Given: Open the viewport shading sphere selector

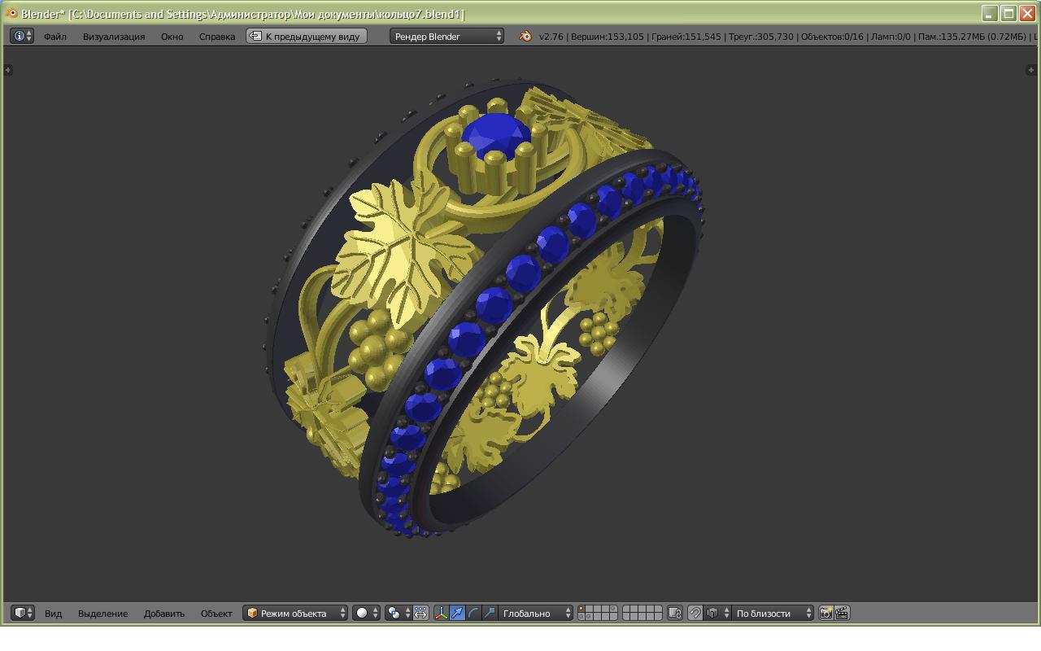Looking at the screenshot, I should [366, 613].
